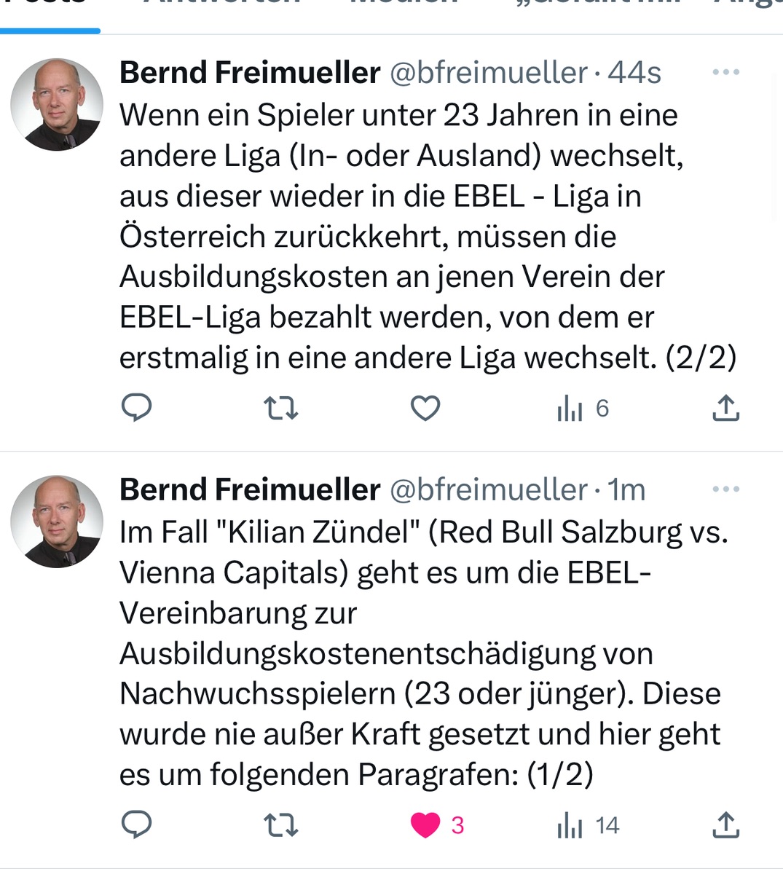The height and width of the screenshot is (874, 783).
Task: Open Bernd Freimueller avatar on second tweet
Action: click(57, 521)
